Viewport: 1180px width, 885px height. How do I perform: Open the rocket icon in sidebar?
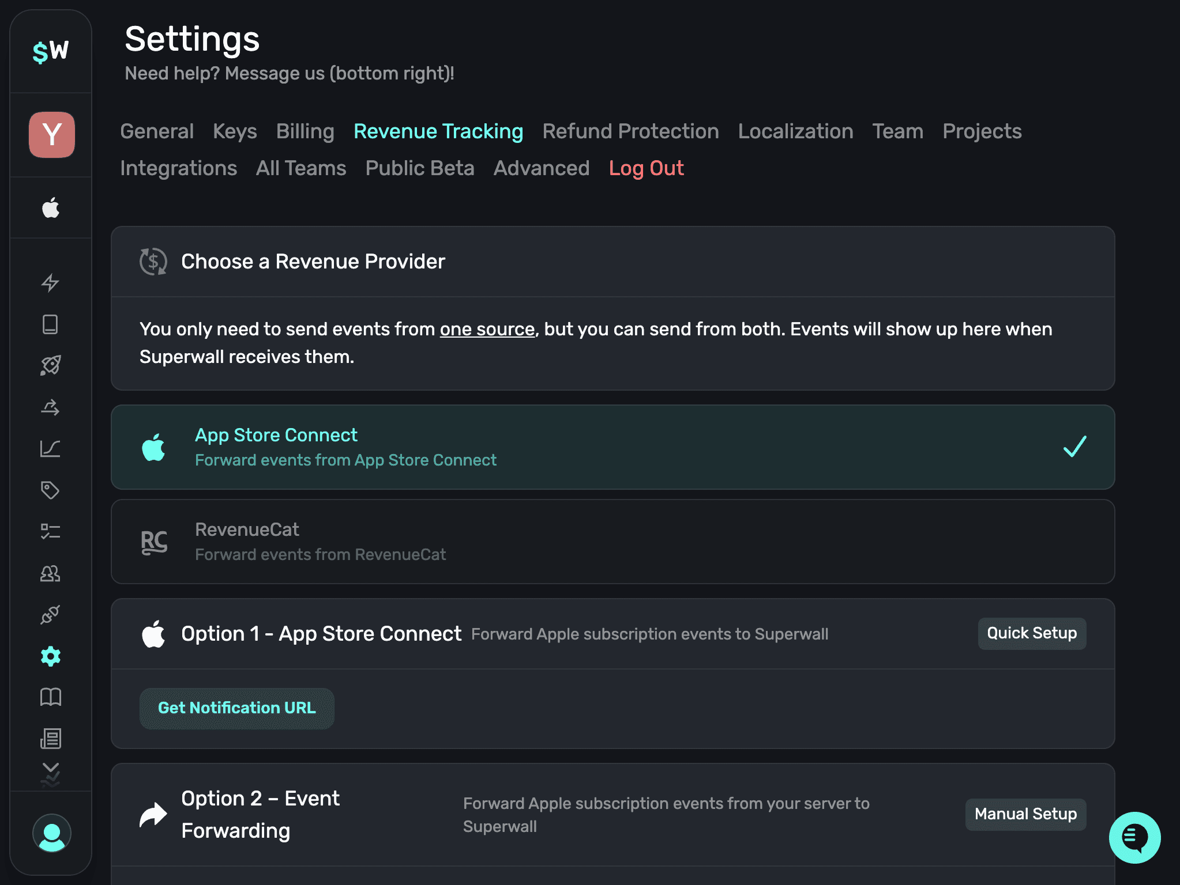(50, 365)
